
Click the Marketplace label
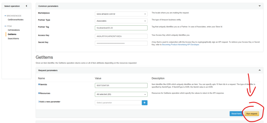click(x=44, y=13)
